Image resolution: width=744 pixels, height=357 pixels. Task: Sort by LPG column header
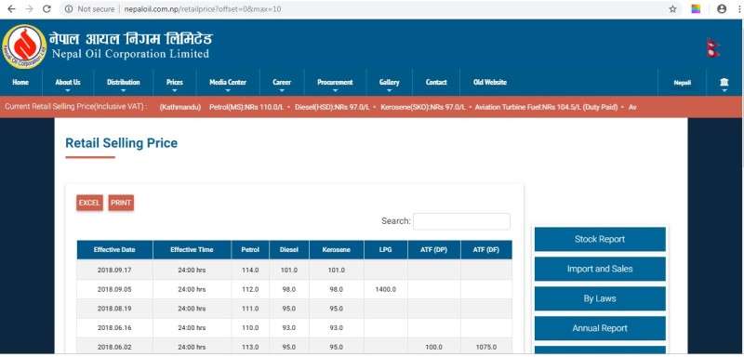pos(386,250)
